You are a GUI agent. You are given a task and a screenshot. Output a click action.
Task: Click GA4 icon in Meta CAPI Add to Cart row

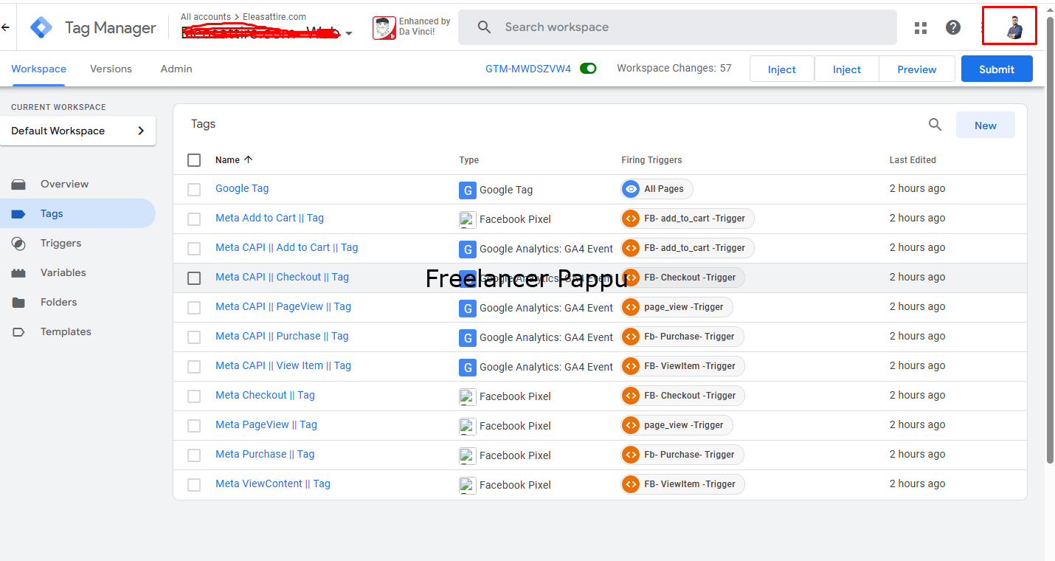467,249
